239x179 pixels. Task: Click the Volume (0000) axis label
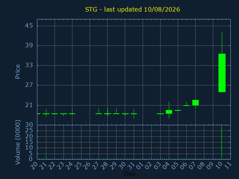(x=18, y=142)
